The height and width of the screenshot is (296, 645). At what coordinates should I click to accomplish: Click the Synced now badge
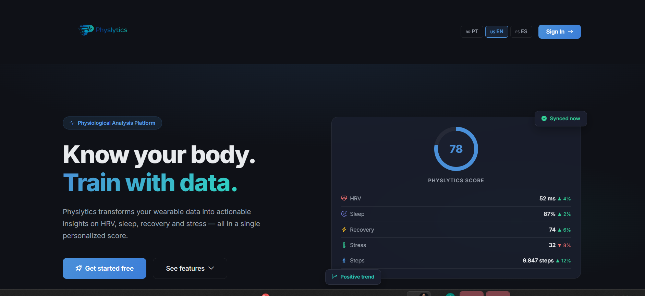[x=561, y=119]
